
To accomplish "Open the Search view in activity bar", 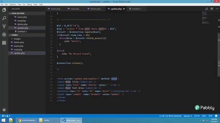I will [x=4, y=18].
